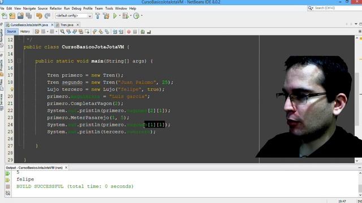Screen dimensions: 362x203
Task: Click the Output panel settings icon
Action: click(x=8, y=193)
